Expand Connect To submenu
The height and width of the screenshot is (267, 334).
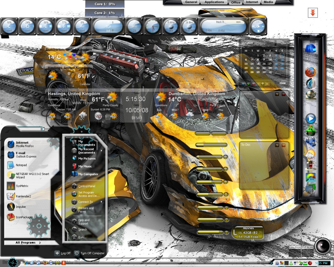(x=87, y=202)
